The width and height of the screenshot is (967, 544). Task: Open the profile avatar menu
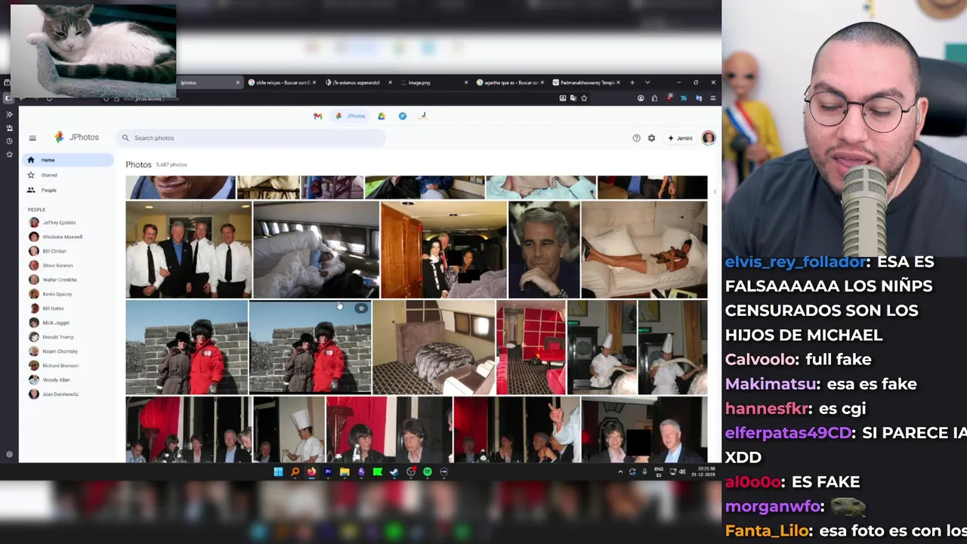click(708, 138)
